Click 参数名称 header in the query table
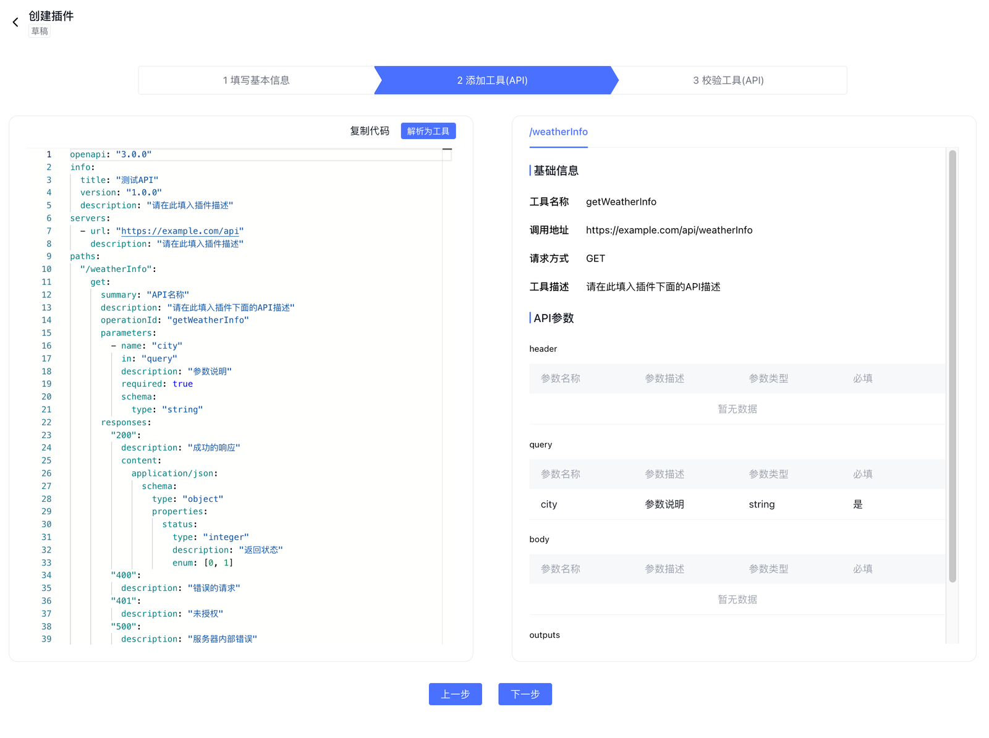Viewport: 989px width, 738px height. 560,474
